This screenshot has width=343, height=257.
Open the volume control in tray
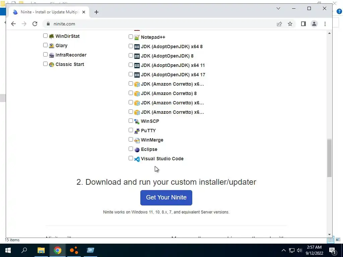[300, 250]
